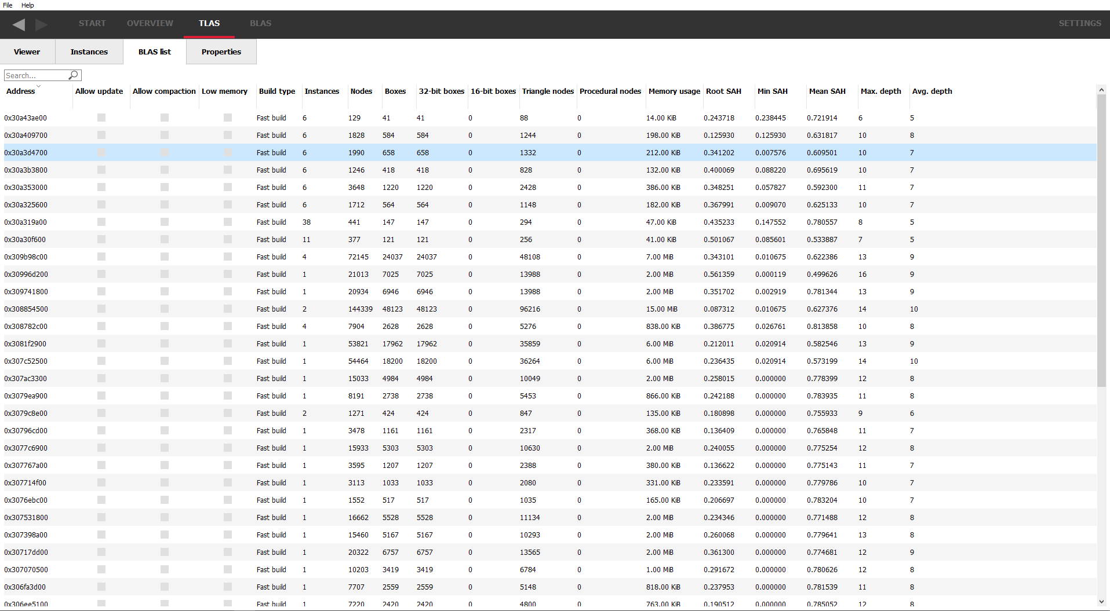Screen dimensions: 1110x611
Task: Navigate back with the left arrow
Action: click(x=19, y=24)
